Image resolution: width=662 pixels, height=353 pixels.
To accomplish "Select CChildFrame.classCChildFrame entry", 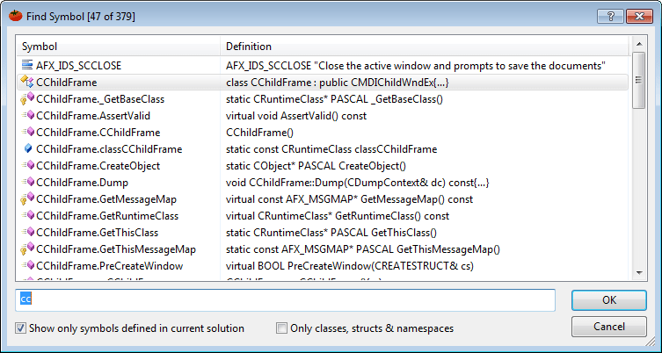I will pyautogui.click(x=109, y=149).
